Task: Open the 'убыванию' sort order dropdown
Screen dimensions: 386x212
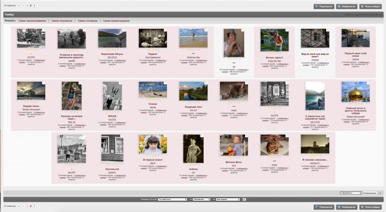Action: [201, 199]
